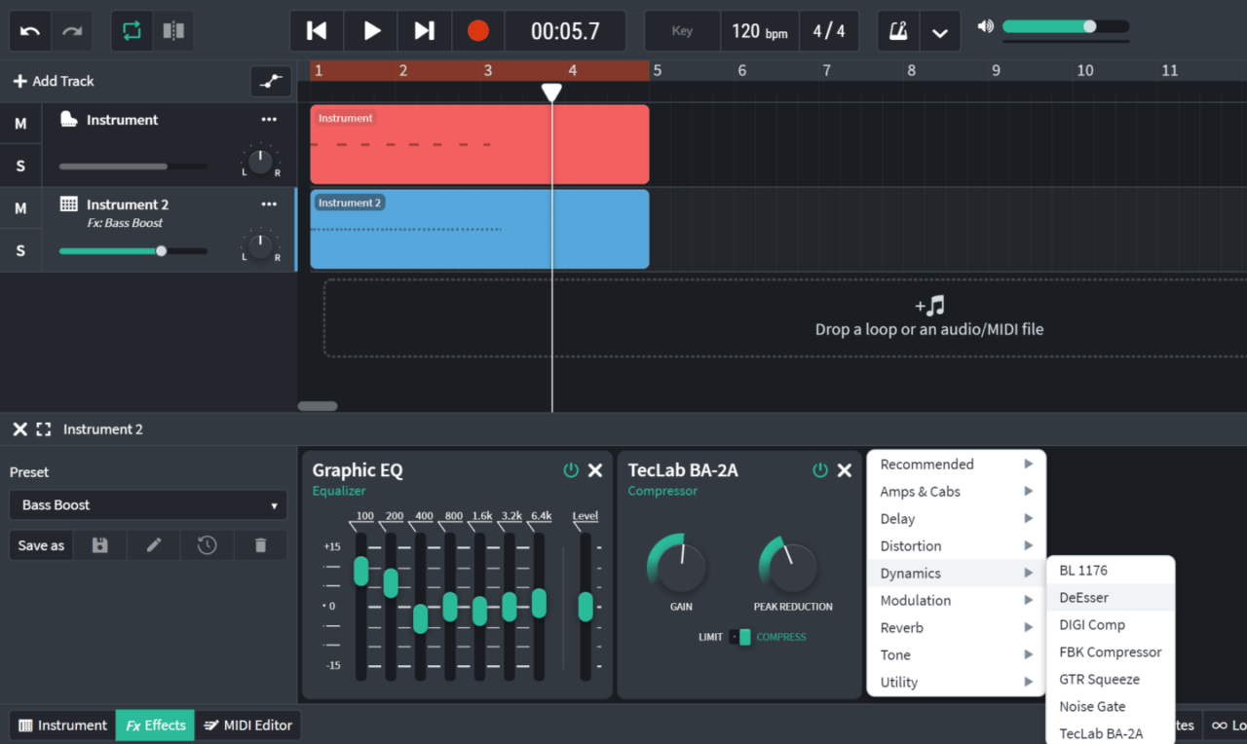Image resolution: width=1247 pixels, height=744 pixels.
Task: Mute the Instrument track
Action: pos(20,123)
